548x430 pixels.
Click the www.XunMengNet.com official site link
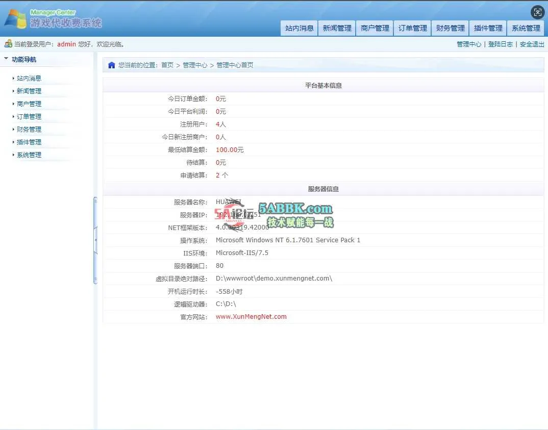tap(251, 316)
